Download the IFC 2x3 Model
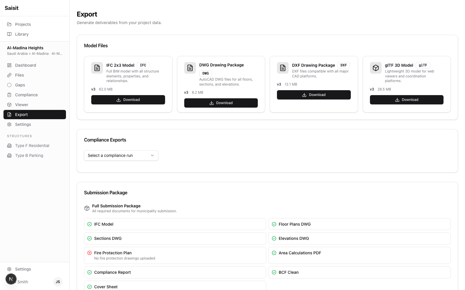Viewport: 465px width, 290px height. pos(128,100)
